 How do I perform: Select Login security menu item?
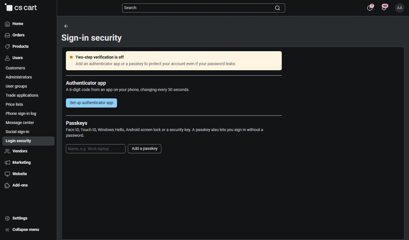coord(28,141)
